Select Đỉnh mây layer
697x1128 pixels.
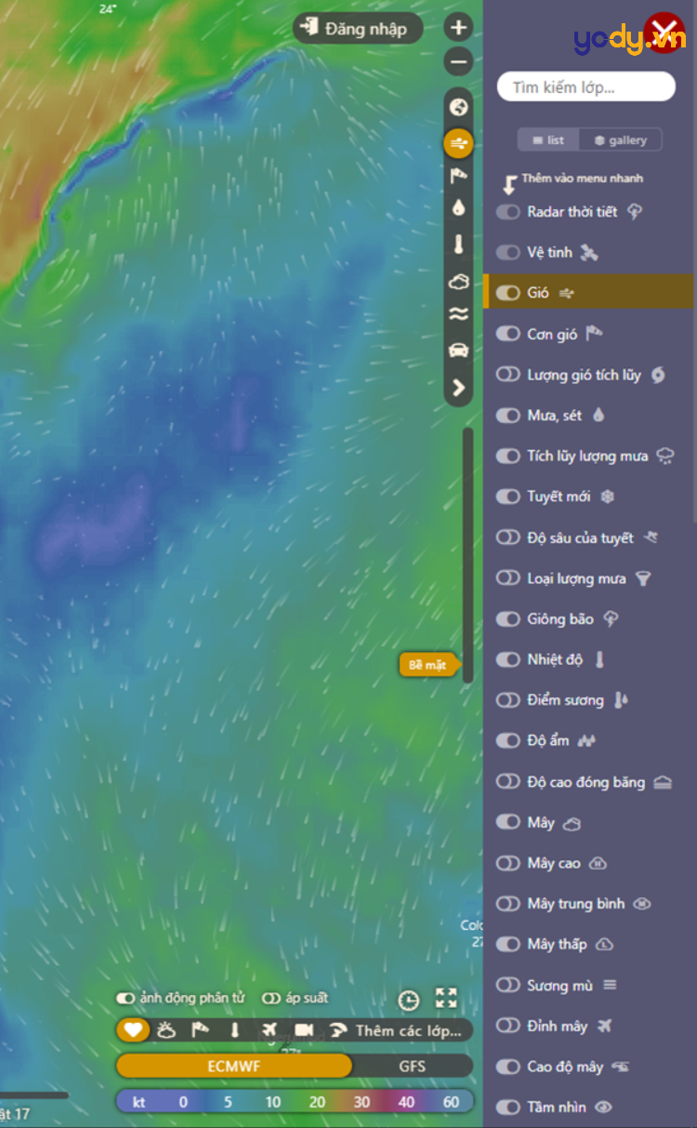[587, 1026]
